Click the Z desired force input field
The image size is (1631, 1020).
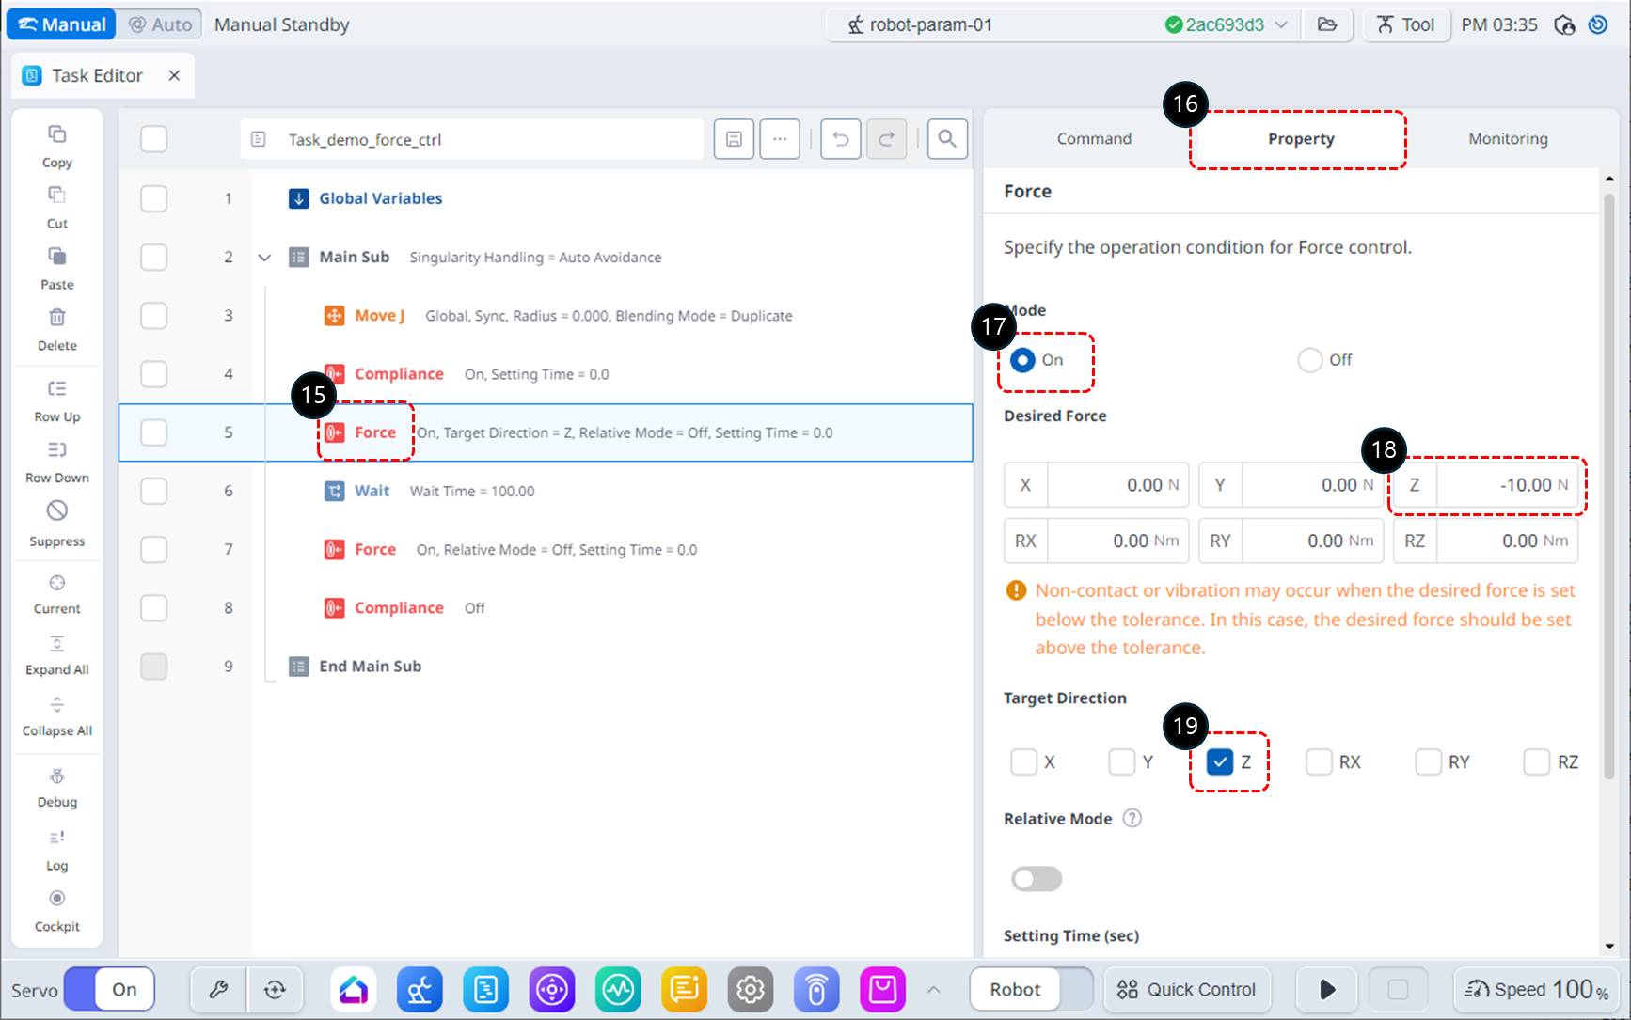pos(1507,485)
